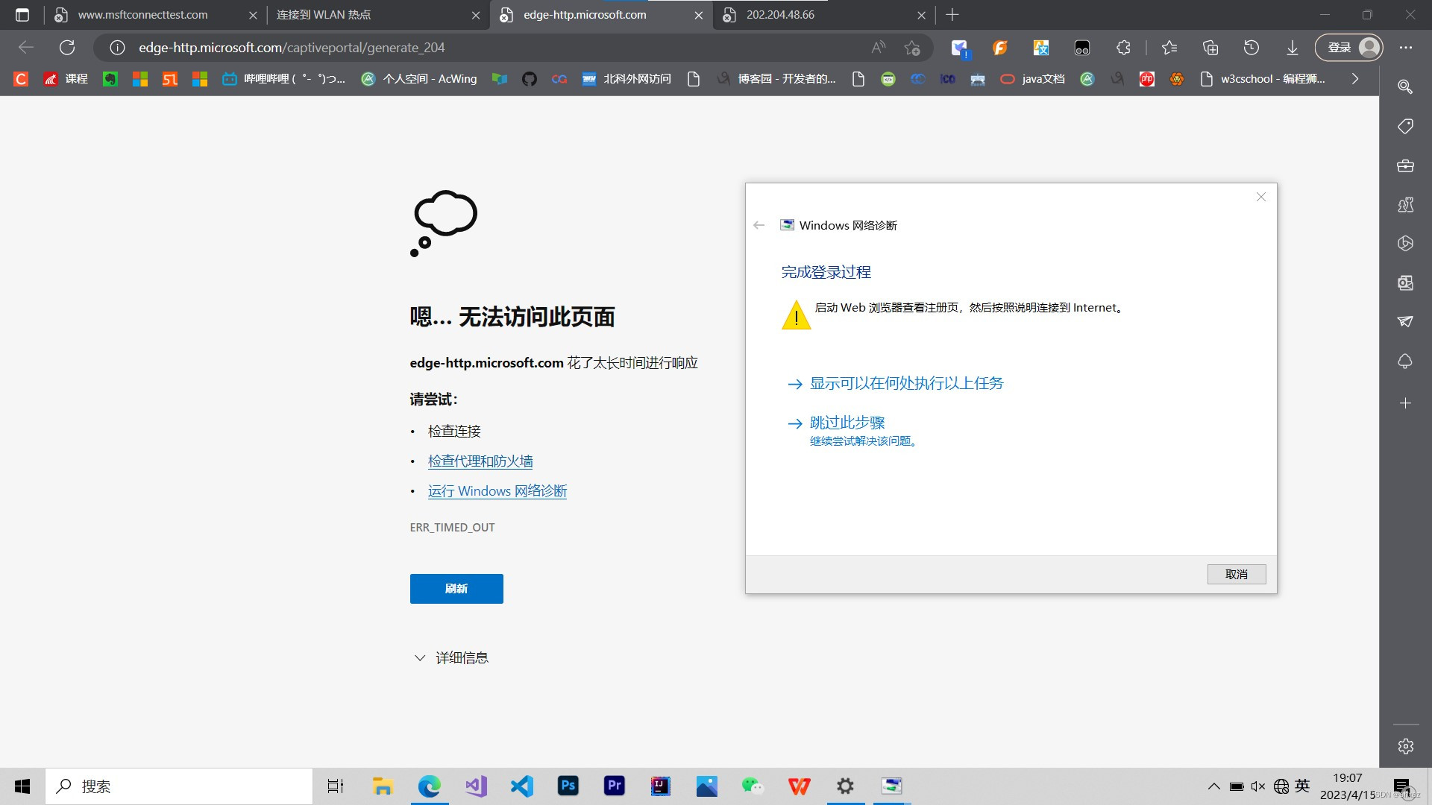Open the sidebar Tools briefcase icon

(x=1405, y=165)
